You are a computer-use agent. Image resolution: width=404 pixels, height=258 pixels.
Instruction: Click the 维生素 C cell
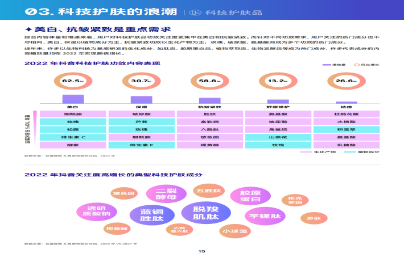tap(73, 137)
